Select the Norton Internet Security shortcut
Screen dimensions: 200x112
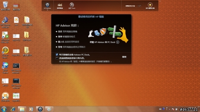pos(5,53)
